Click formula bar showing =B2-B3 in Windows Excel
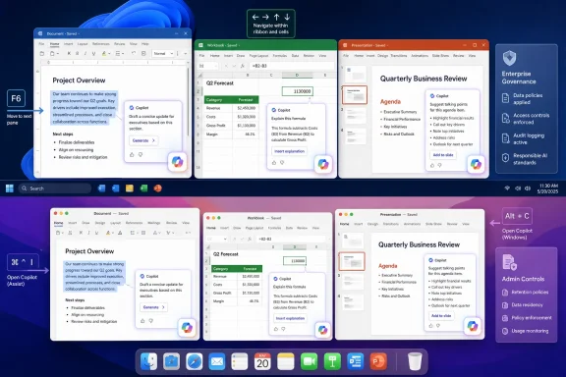The image size is (566, 377). [293, 66]
